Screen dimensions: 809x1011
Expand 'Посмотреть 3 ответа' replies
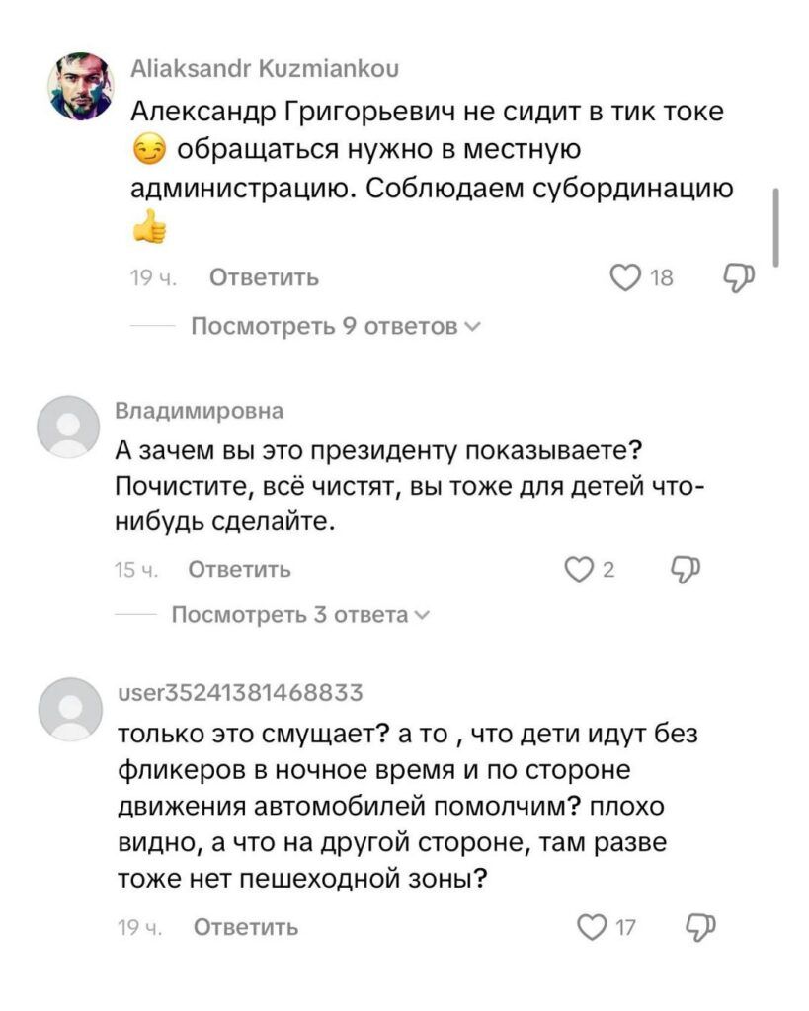coord(290,615)
